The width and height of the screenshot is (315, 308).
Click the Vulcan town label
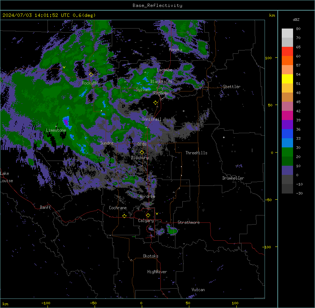[198, 290]
